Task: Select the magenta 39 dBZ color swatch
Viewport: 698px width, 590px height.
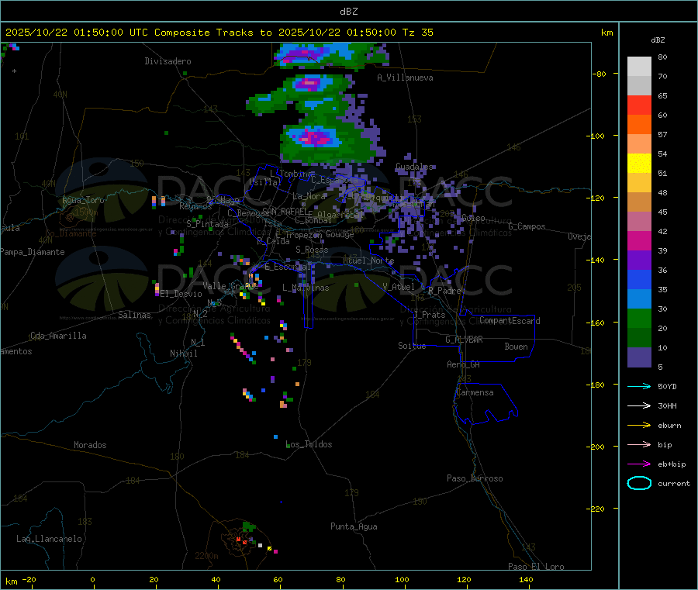Action: [639, 240]
